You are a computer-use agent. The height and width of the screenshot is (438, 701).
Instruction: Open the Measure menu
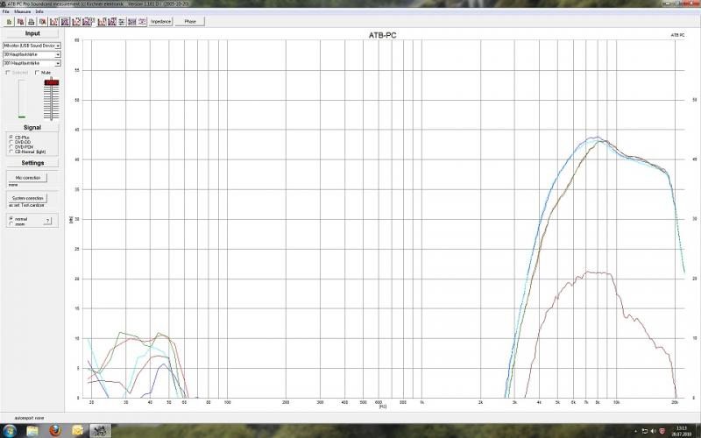[x=22, y=11]
